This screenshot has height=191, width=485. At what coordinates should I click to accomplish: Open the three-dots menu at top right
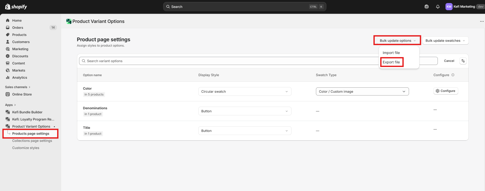click(x=481, y=21)
